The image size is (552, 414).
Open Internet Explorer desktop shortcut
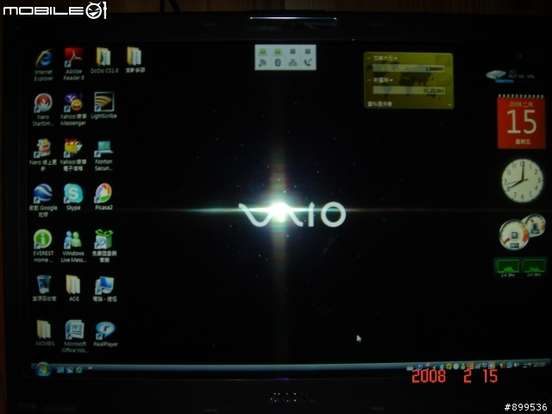[44, 65]
